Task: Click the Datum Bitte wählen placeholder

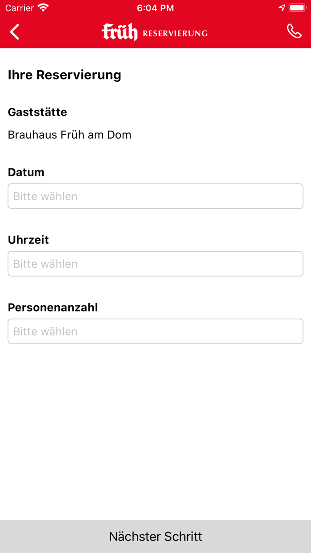Action: point(45,196)
